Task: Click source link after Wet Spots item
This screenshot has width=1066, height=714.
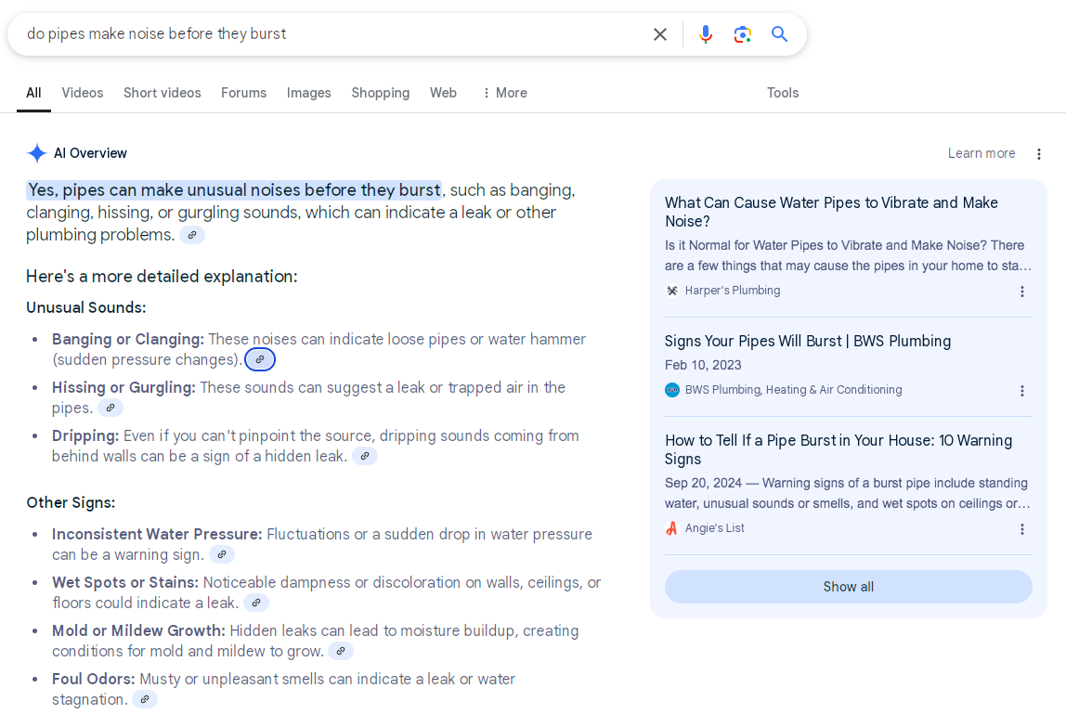Action: point(256,603)
